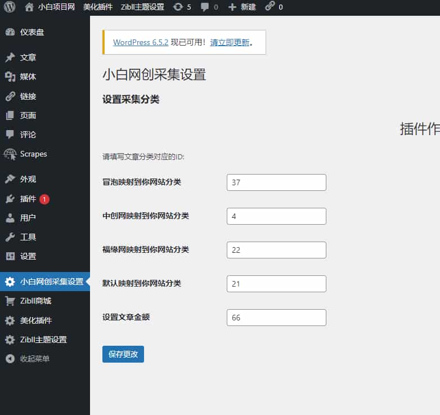The height and width of the screenshot is (415, 440).
Task: Open the 媒体 media library menu
Action: [x=28, y=77]
